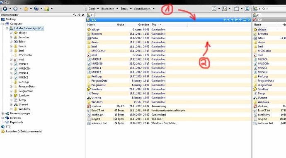The image size is (286, 158).
Task: Click the C: segment in the address bar
Action: click(x=264, y=9)
